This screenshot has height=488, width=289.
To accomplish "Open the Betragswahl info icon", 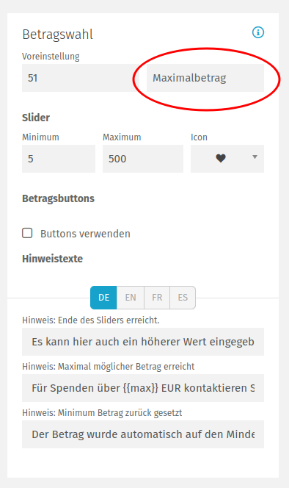I will click(x=258, y=32).
